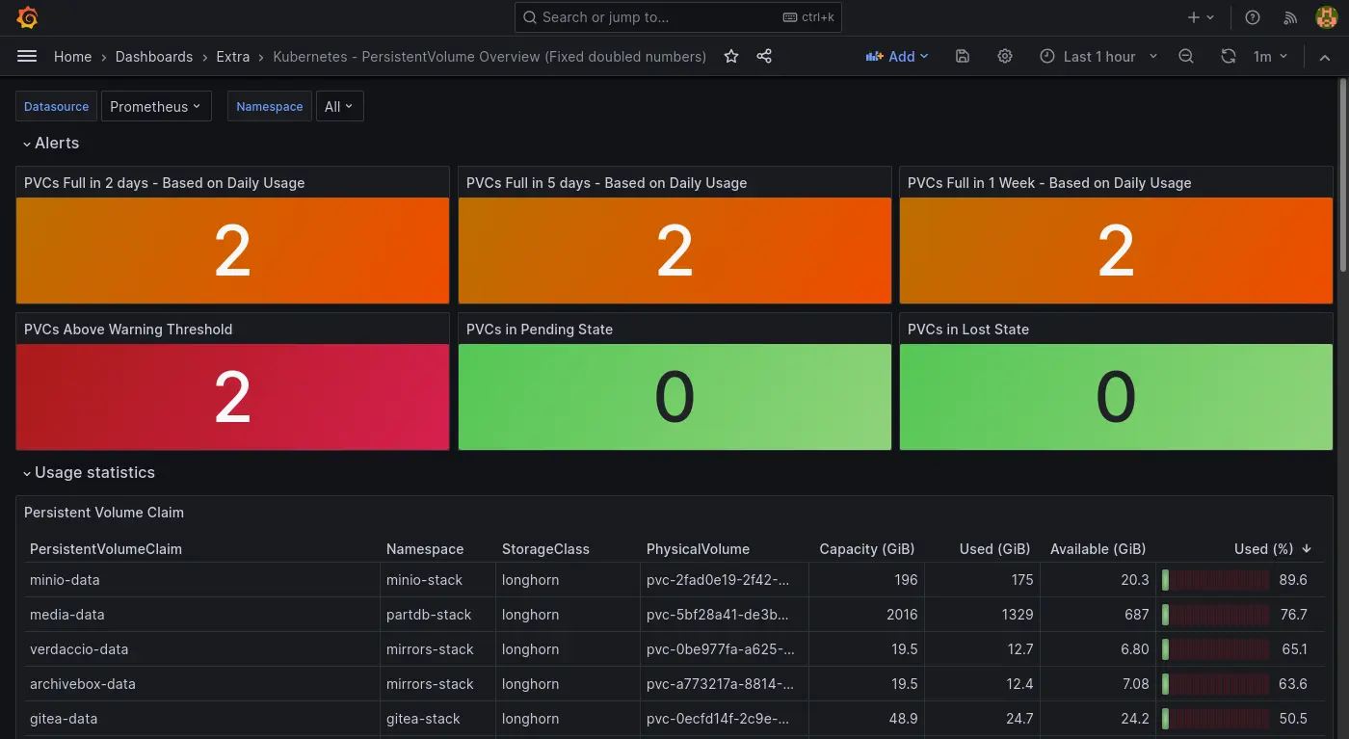The height and width of the screenshot is (739, 1349).
Task: Click the minio-data usage percentage bar
Action: (x=1216, y=580)
